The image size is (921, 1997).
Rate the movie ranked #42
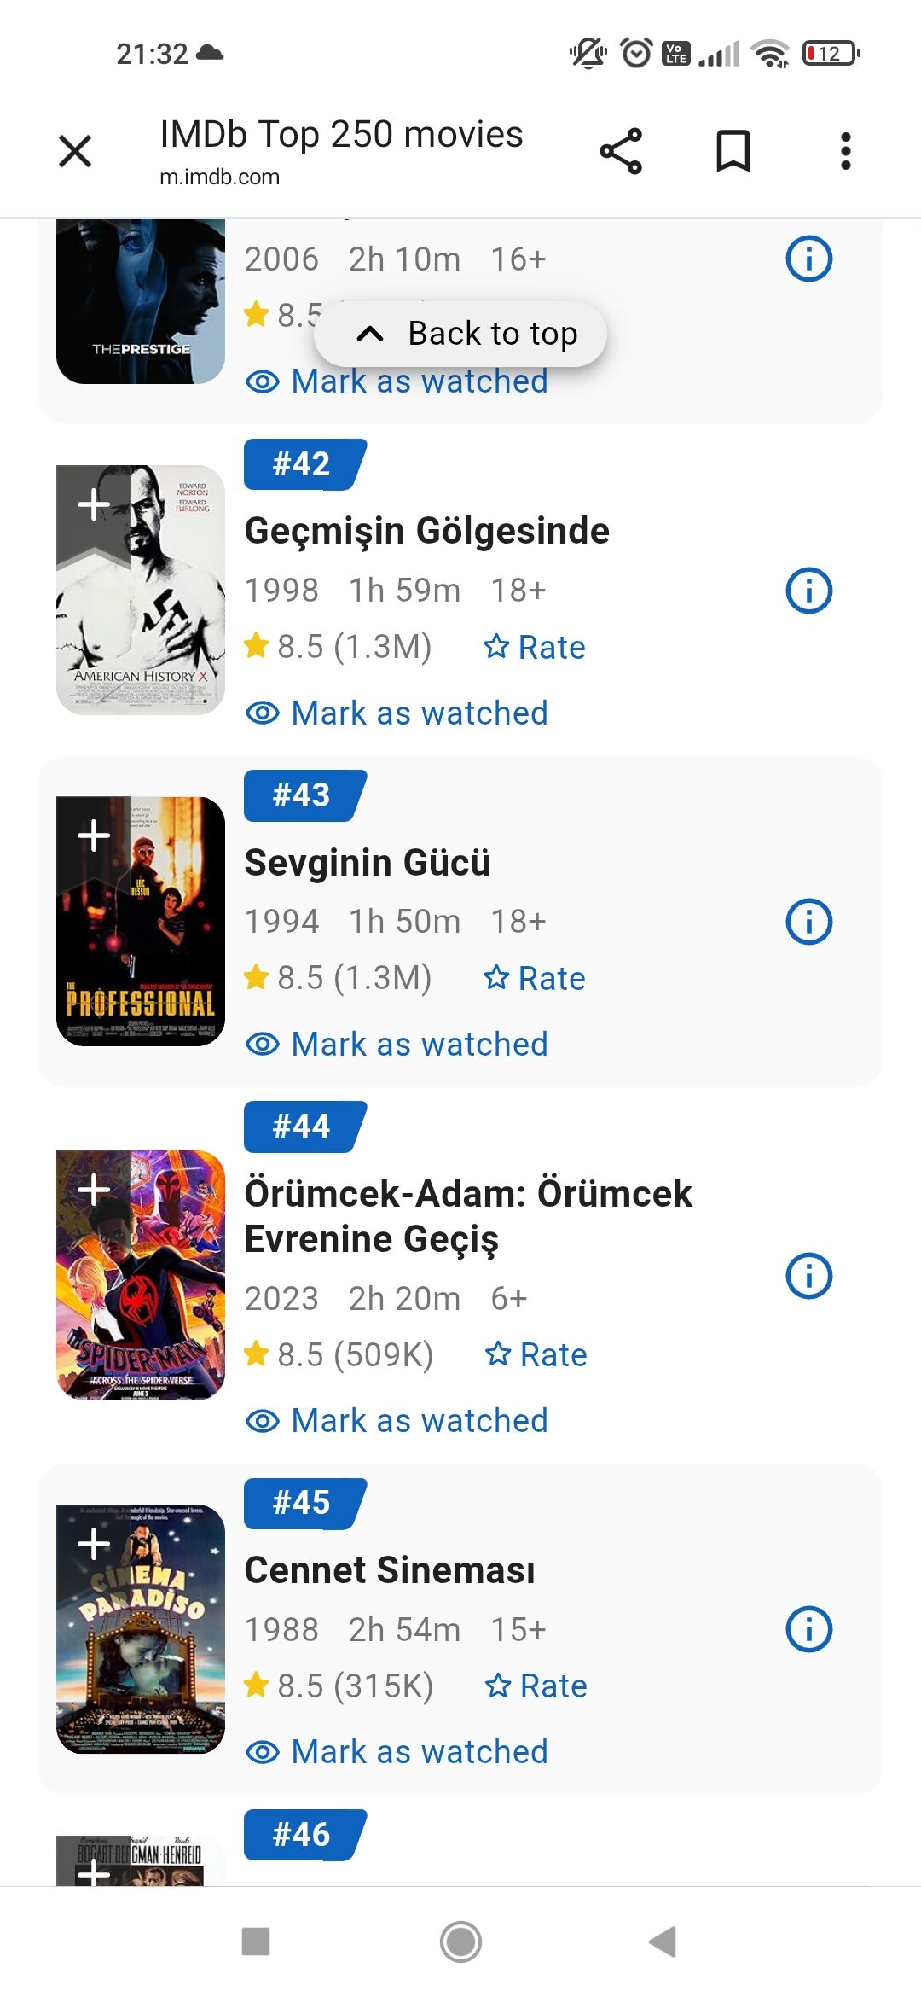pyautogui.click(x=535, y=648)
